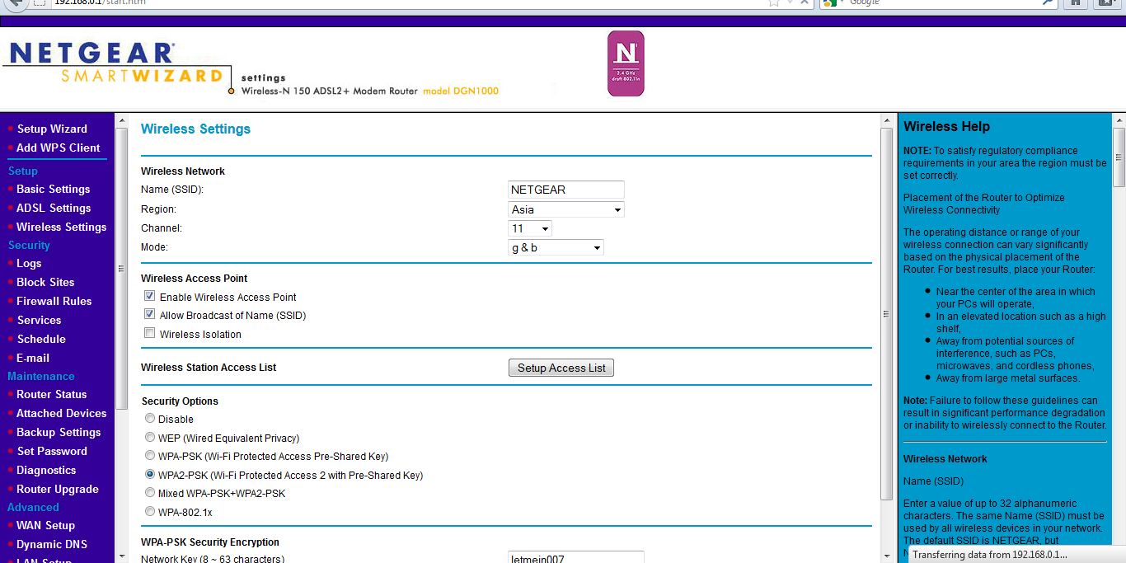
Task: Click the stop (X) icon in the address bar
Action: pos(804,3)
